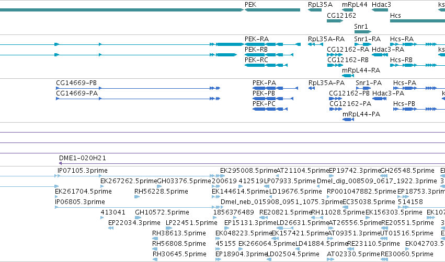445x262 pixels.
Task: Click the Hcs-RB transcript label
Action: coord(401,60)
